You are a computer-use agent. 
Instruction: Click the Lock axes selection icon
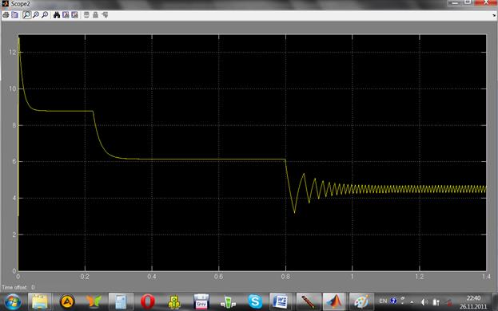point(95,15)
